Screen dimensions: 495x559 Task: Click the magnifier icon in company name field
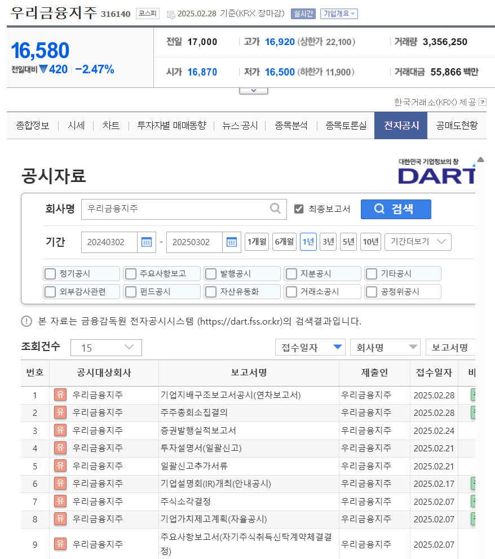[x=275, y=208]
